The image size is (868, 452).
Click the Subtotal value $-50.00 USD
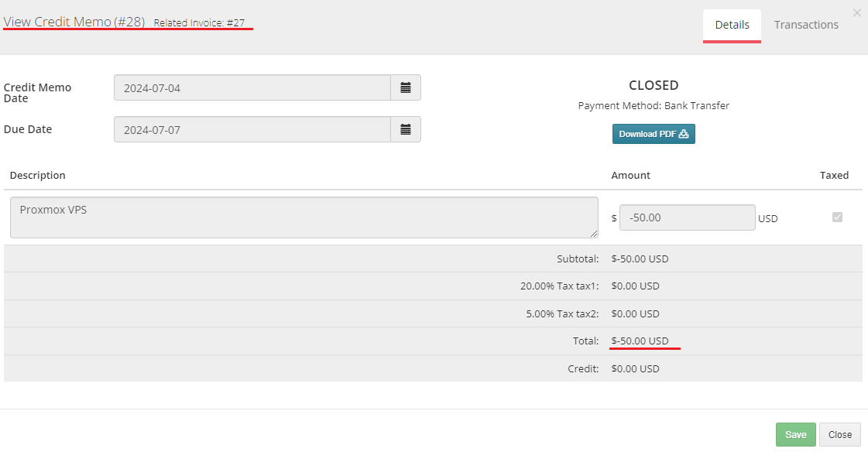640,259
